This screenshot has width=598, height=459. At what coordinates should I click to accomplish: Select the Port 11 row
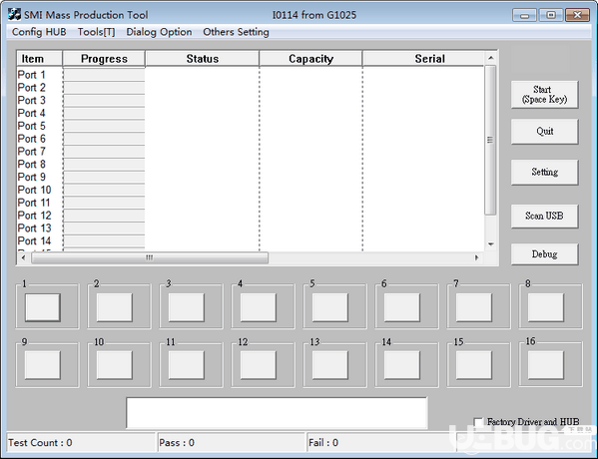coord(251,203)
